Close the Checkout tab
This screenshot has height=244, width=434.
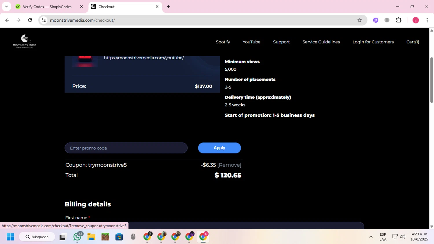pyautogui.click(x=157, y=7)
